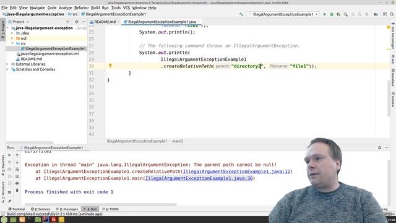Toggle scroll to end in Run console
The image size is (396, 223).
17,176
